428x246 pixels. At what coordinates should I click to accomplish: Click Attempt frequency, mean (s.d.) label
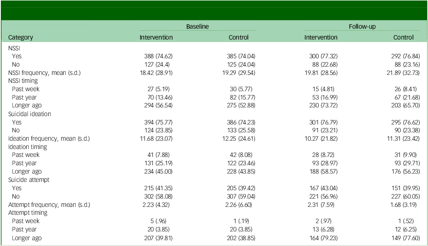coord(49,205)
